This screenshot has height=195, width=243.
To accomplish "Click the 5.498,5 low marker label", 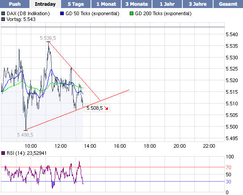I will click(x=25, y=135).
